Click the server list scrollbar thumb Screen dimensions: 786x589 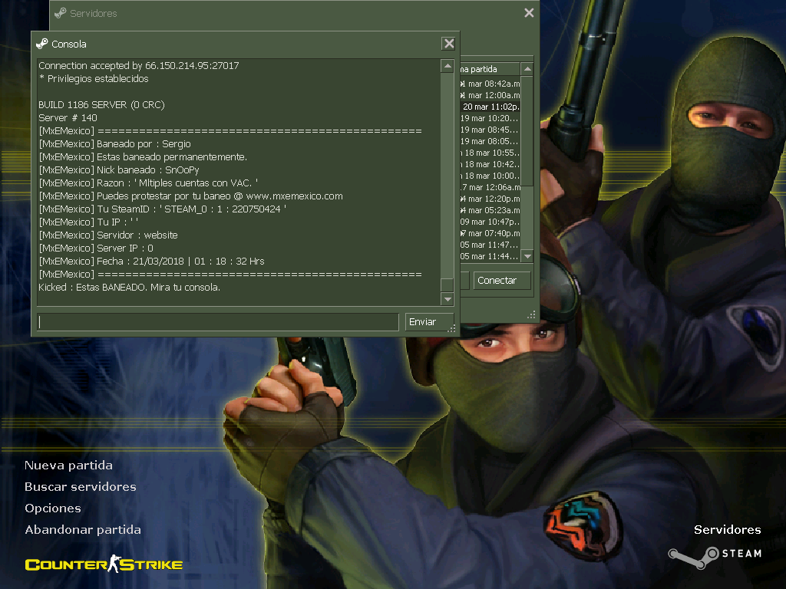pyautogui.click(x=527, y=131)
